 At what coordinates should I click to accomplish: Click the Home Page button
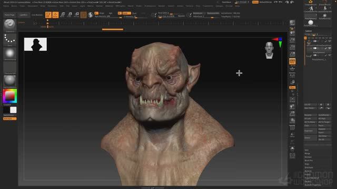point(9,15)
